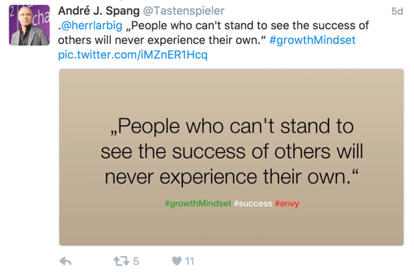Click the 5d timestamp
Viewport: 414px width, 276px height.
[397, 11]
